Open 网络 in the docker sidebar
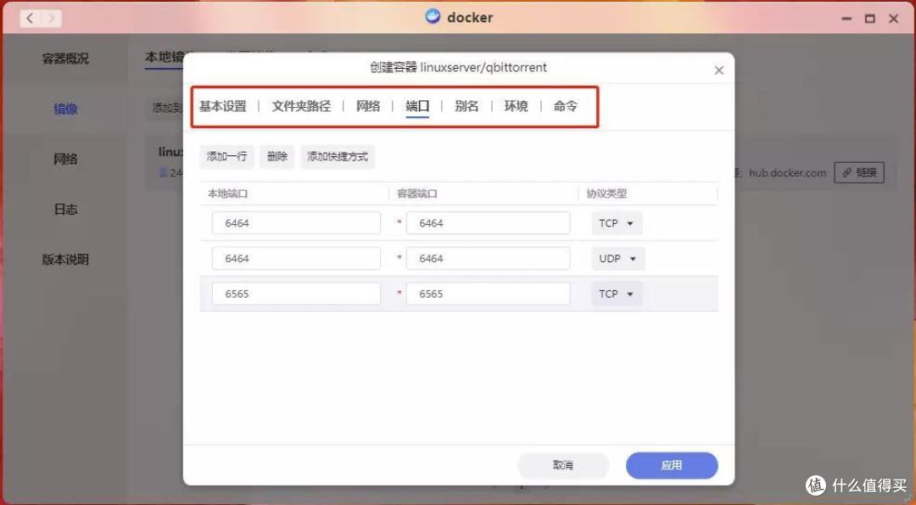The image size is (916, 505). click(65, 159)
